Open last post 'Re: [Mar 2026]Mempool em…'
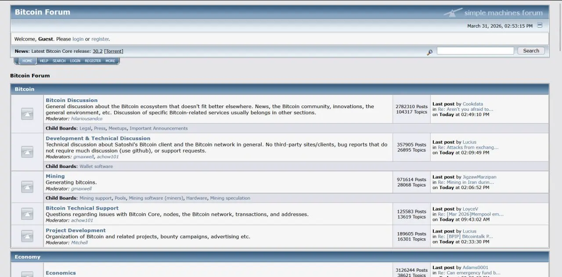Viewport: 562px width, 277px height. coord(471,215)
